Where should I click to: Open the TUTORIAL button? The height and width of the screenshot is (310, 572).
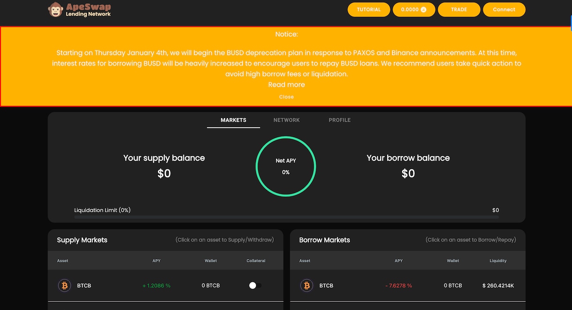(x=369, y=9)
